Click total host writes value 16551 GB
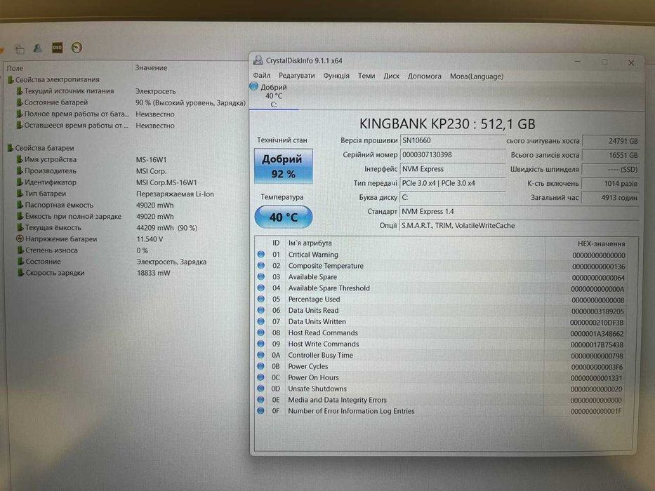The height and width of the screenshot is (491, 655). point(610,155)
